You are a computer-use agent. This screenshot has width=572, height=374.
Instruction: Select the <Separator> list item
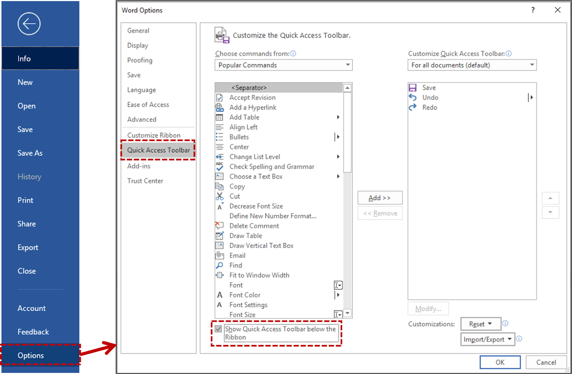coord(279,88)
